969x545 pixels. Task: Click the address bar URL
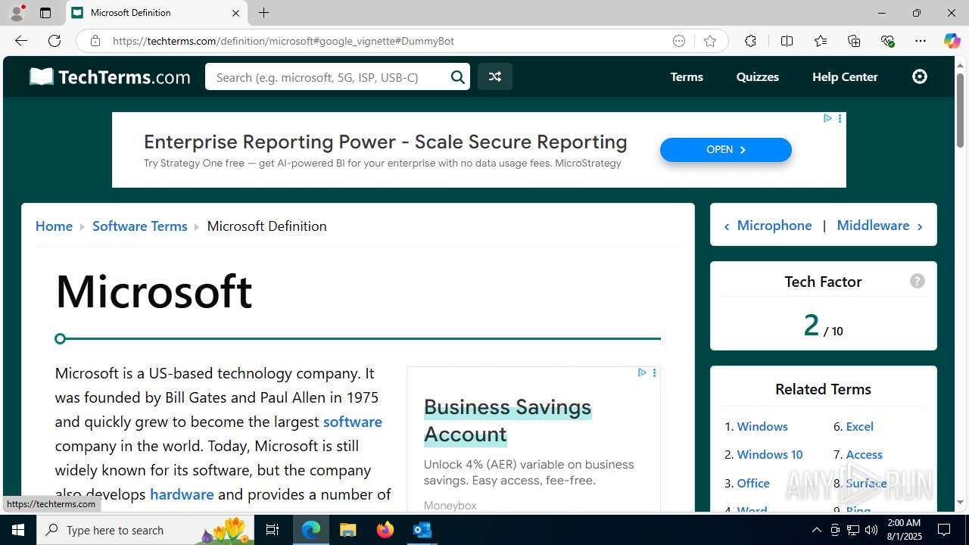point(283,41)
